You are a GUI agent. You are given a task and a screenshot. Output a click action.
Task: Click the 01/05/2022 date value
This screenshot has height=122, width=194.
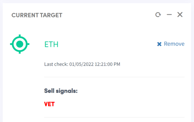(82, 64)
